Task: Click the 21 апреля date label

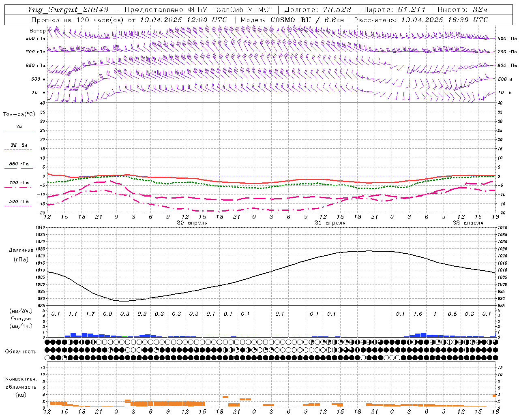Action: click(x=330, y=222)
